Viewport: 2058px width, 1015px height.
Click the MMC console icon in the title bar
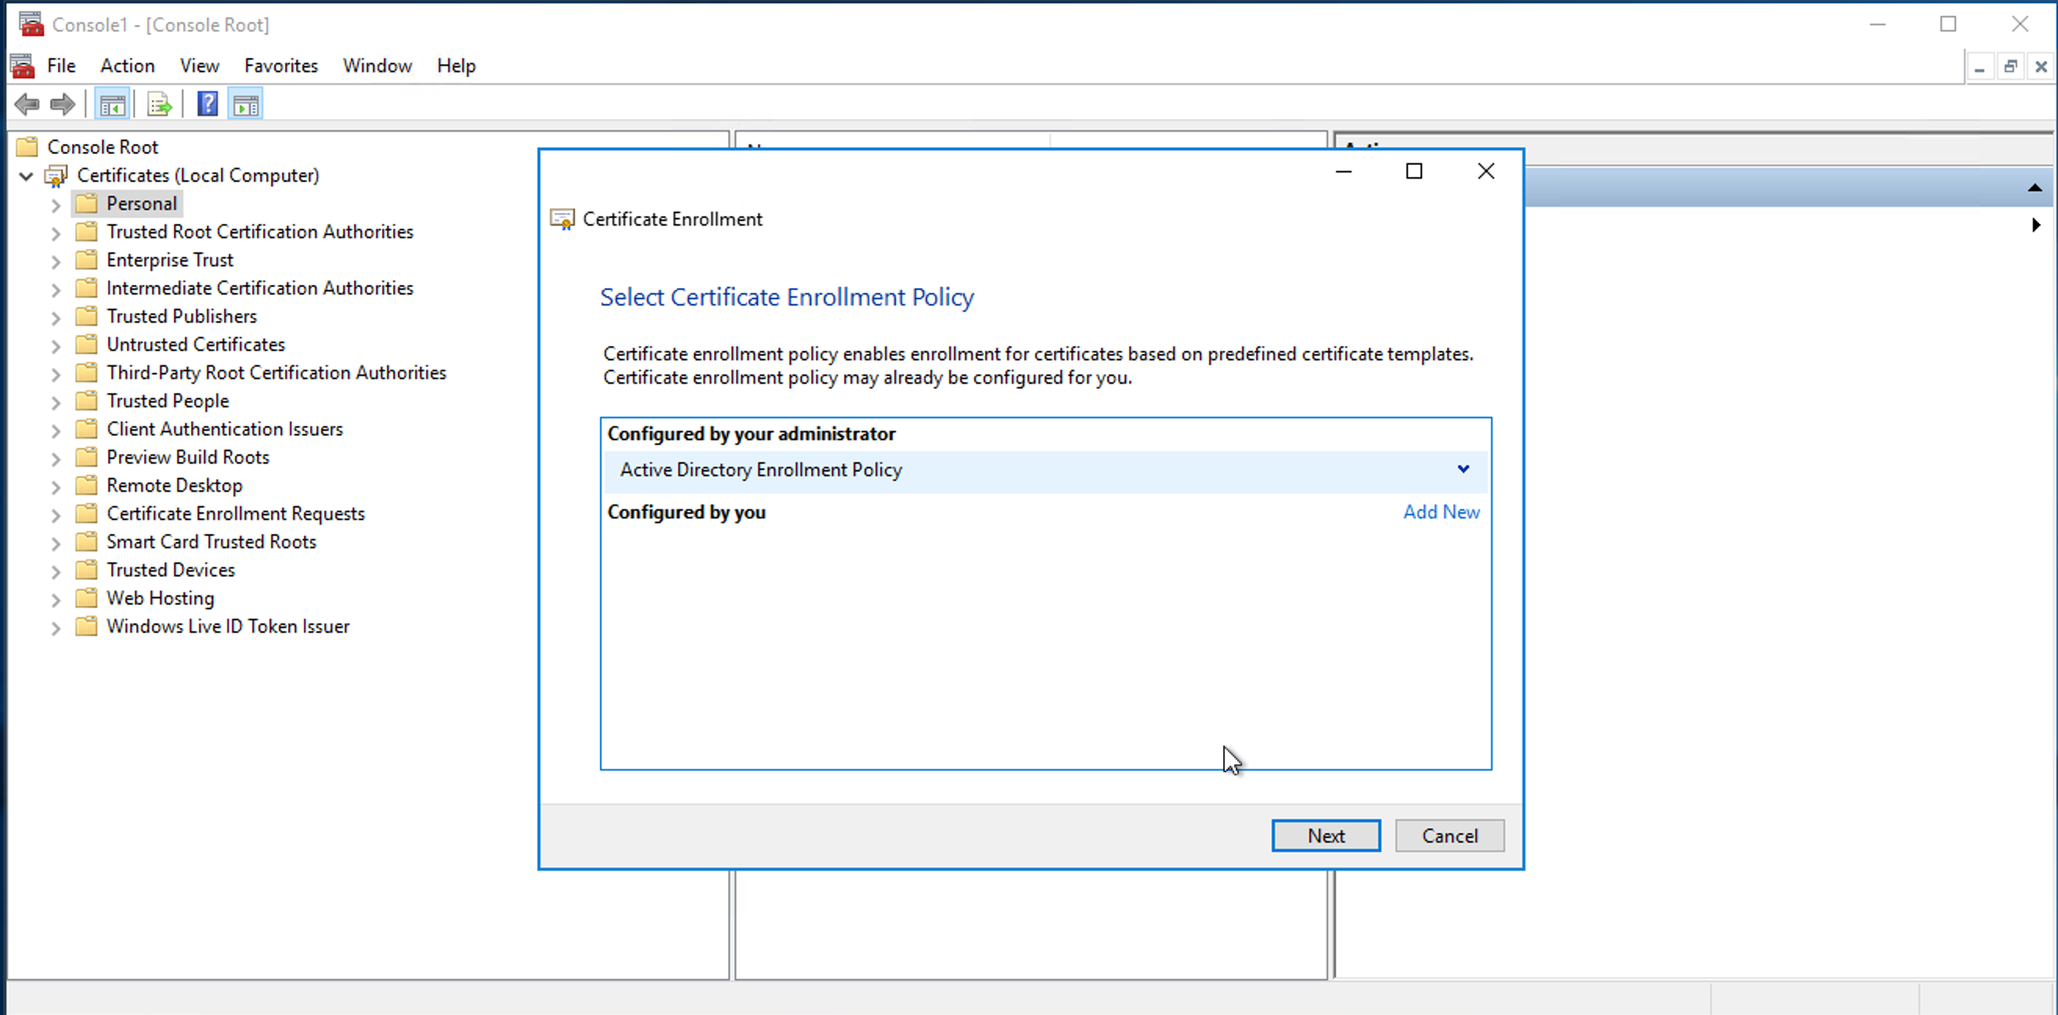31,24
